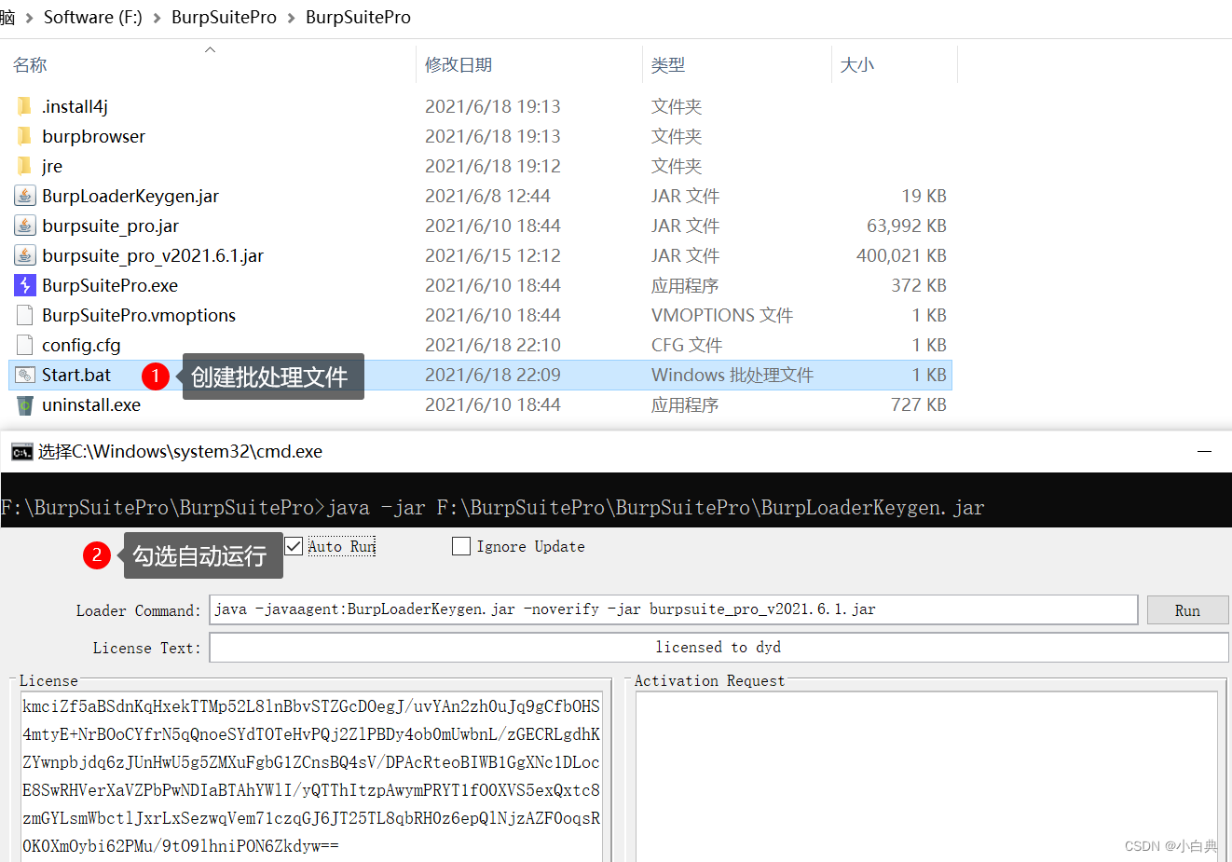This screenshot has height=862, width=1232.
Task: Click the 2021/6/18 22:10 date cell
Action: (493, 345)
